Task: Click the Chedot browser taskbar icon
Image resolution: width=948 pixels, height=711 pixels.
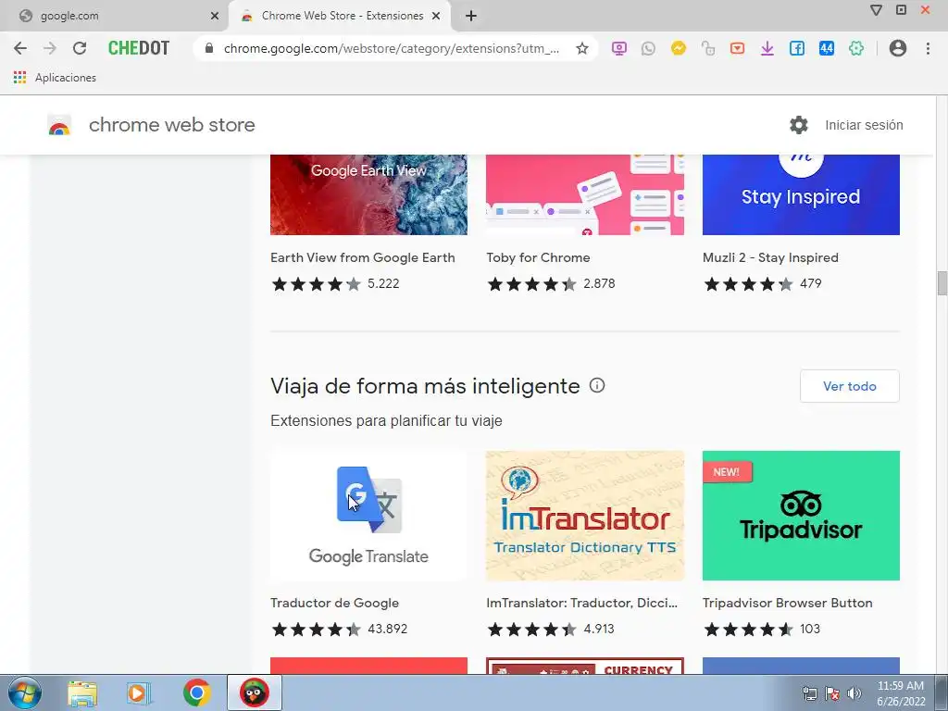Action: pos(254,692)
